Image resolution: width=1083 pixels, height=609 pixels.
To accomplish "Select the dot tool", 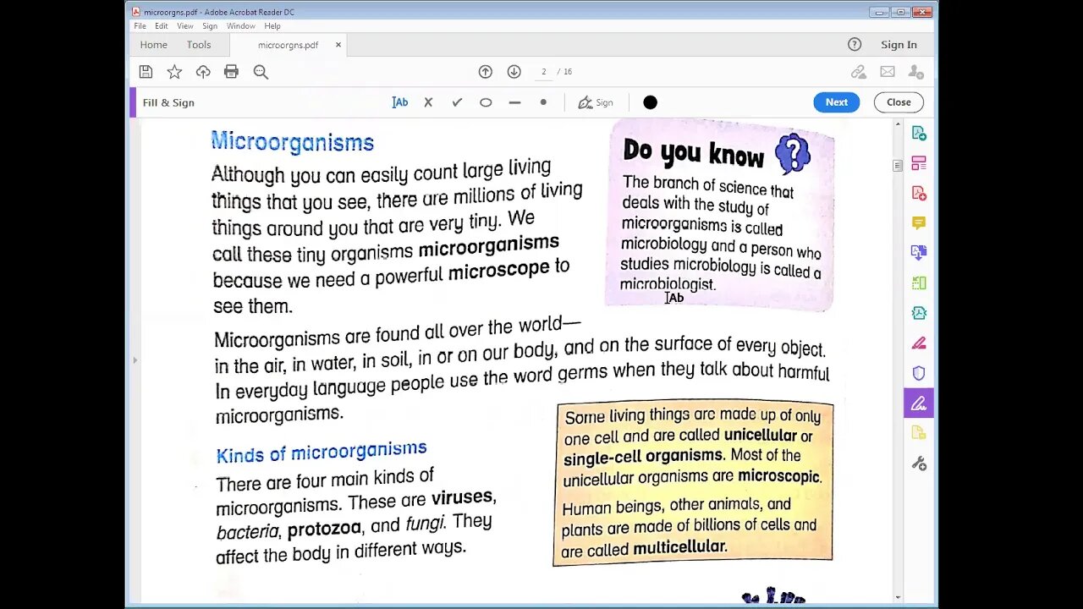I will click(x=543, y=102).
